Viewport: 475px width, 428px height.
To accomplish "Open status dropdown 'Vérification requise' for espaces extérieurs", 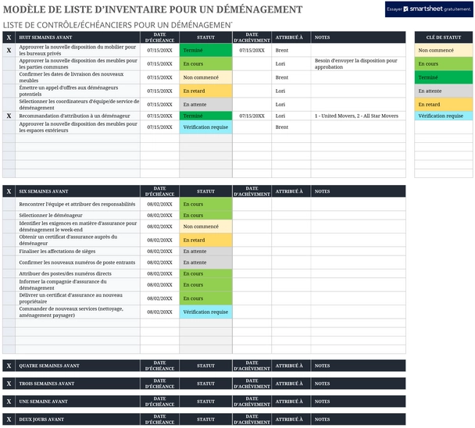I will (205, 127).
